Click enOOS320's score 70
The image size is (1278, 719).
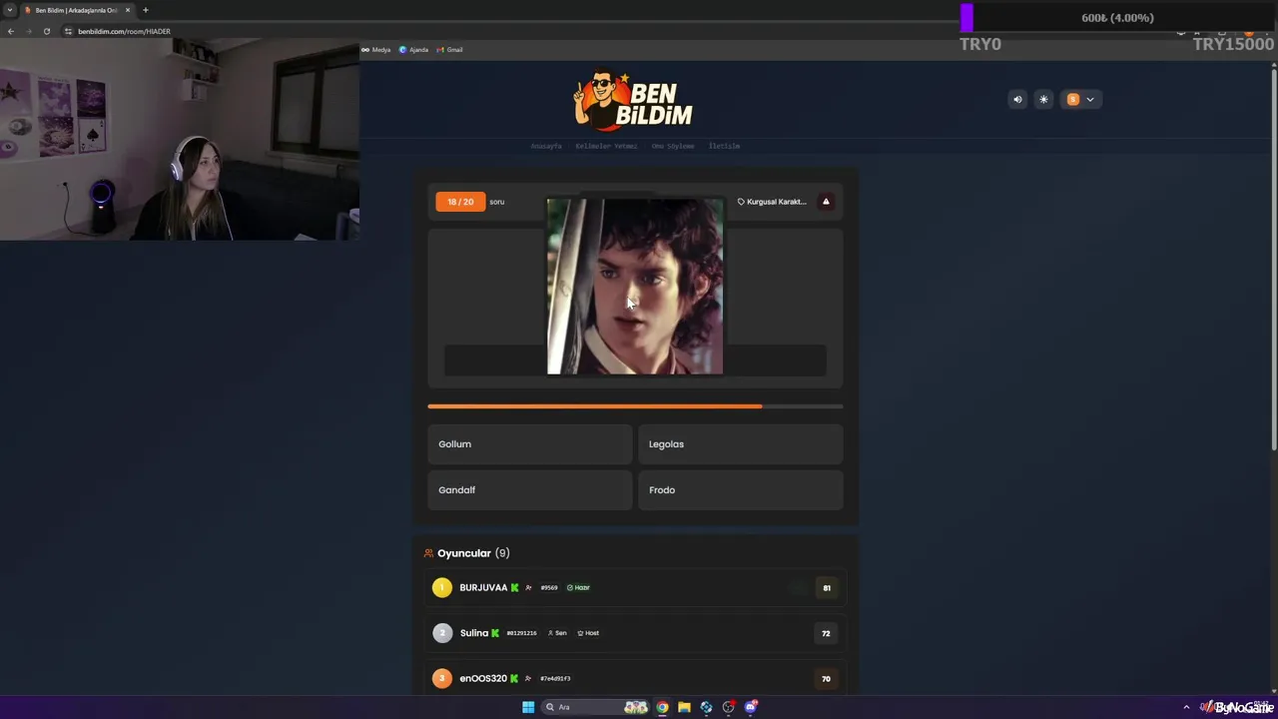tap(826, 679)
